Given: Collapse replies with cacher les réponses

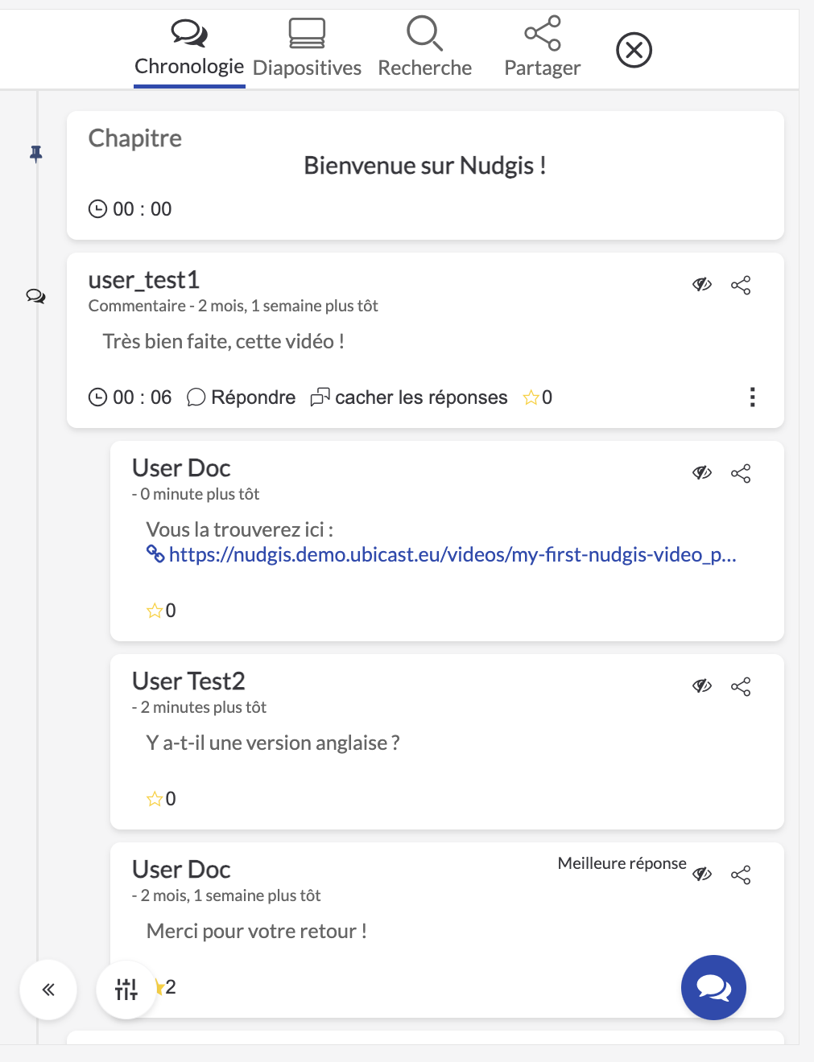Looking at the screenshot, I should point(409,397).
